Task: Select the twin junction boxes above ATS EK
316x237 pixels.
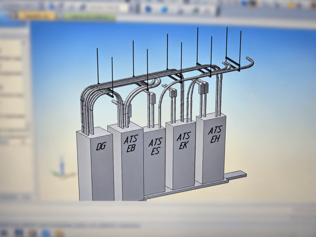Action: click(173, 93)
